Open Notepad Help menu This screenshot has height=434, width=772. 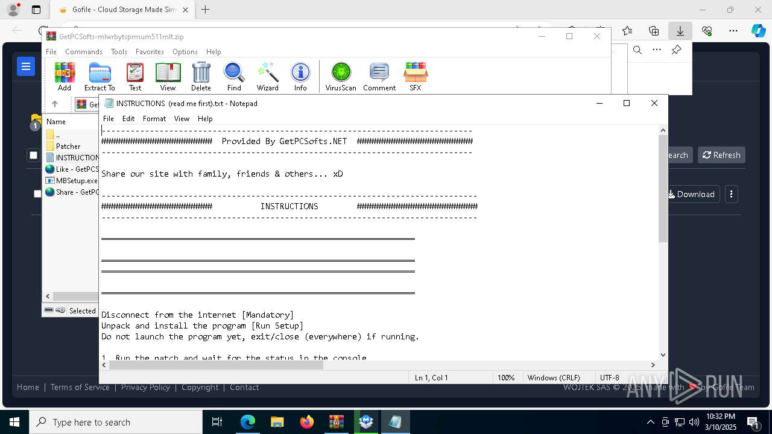(x=205, y=119)
